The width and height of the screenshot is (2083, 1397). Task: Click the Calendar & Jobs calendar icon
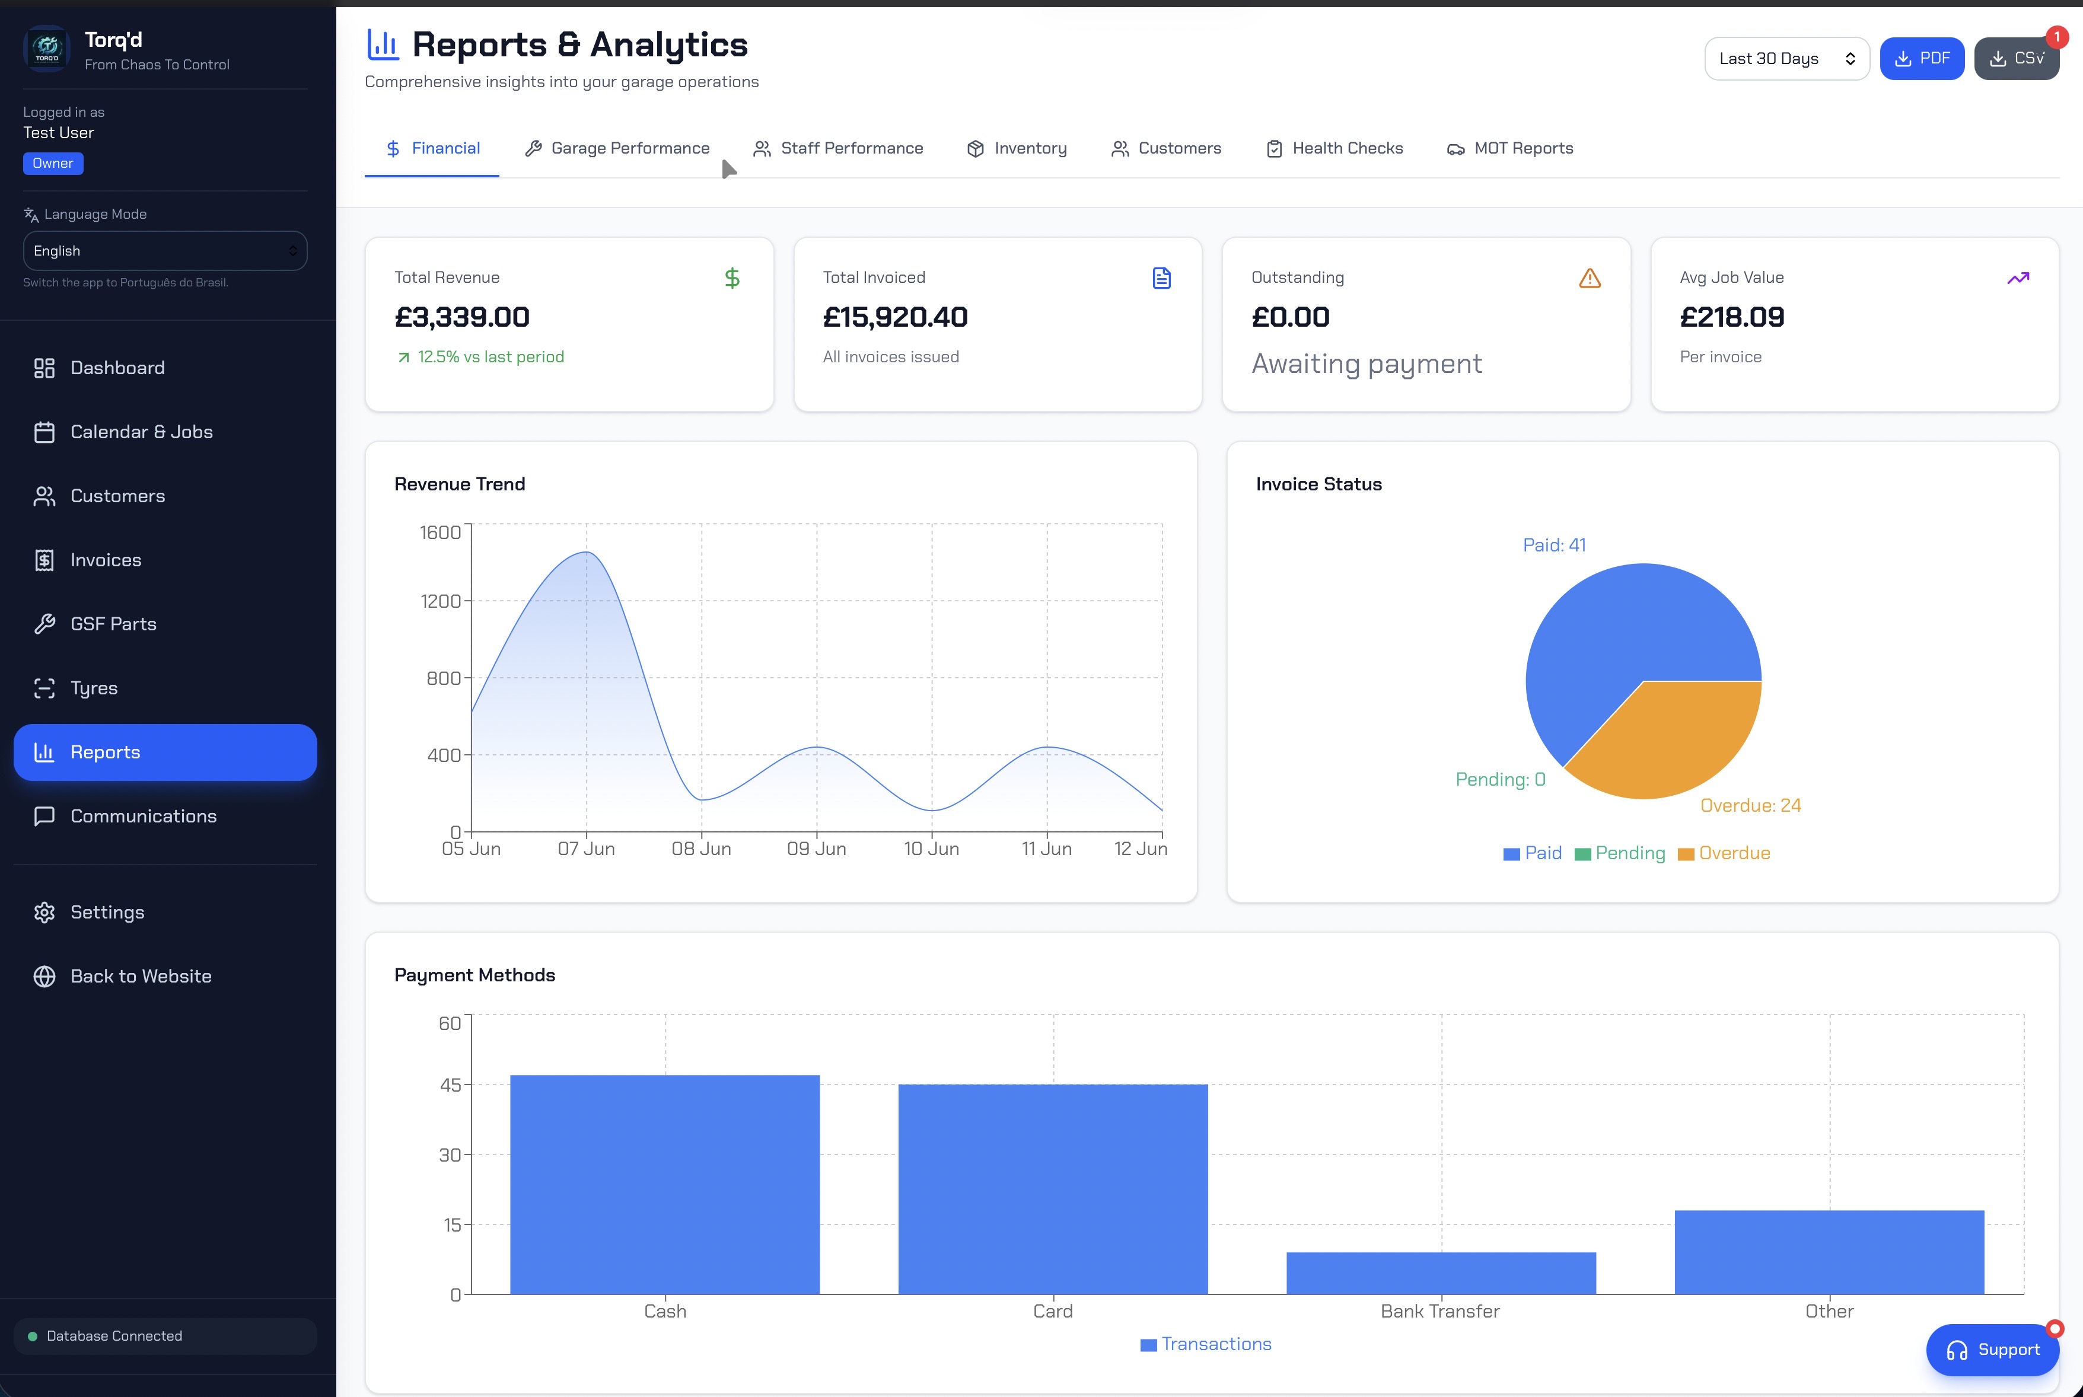click(44, 432)
